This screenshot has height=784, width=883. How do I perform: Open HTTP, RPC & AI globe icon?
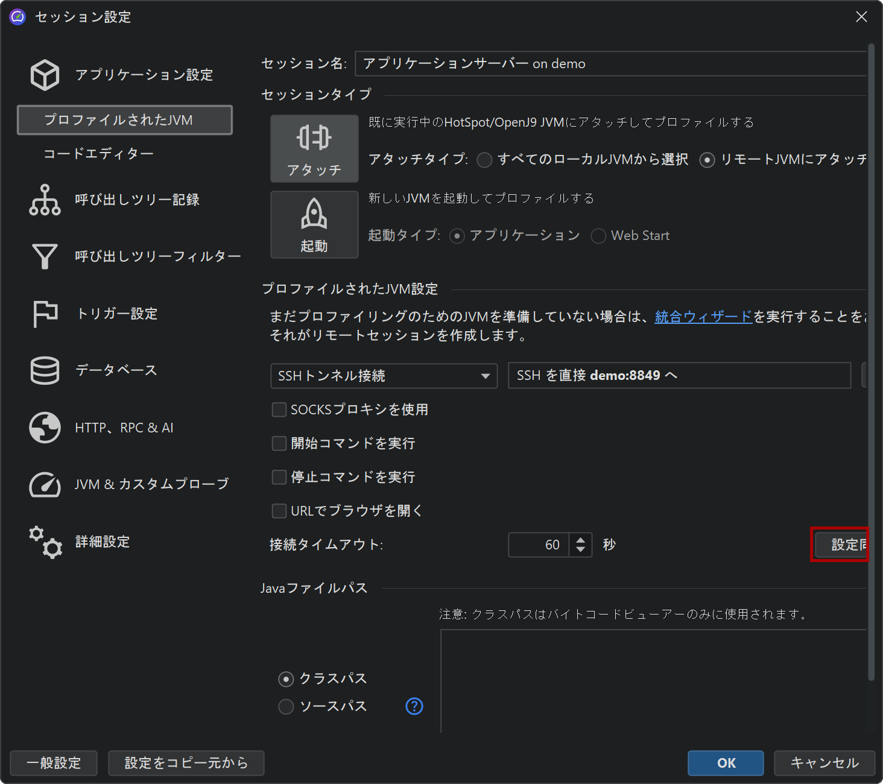45,428
